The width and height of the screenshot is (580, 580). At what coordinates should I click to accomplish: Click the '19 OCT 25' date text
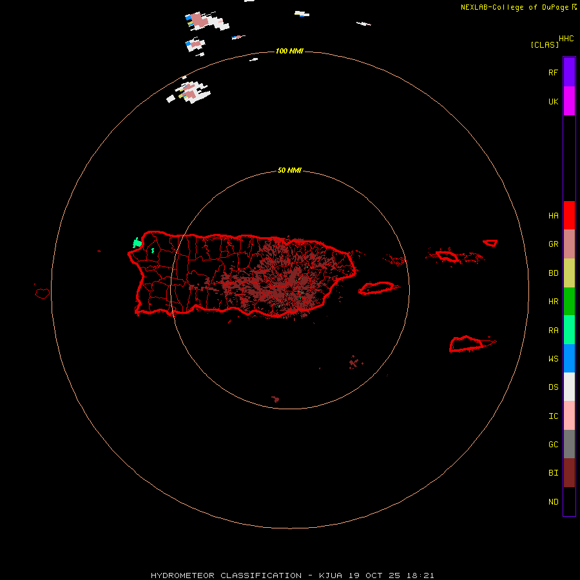(374, 575)
